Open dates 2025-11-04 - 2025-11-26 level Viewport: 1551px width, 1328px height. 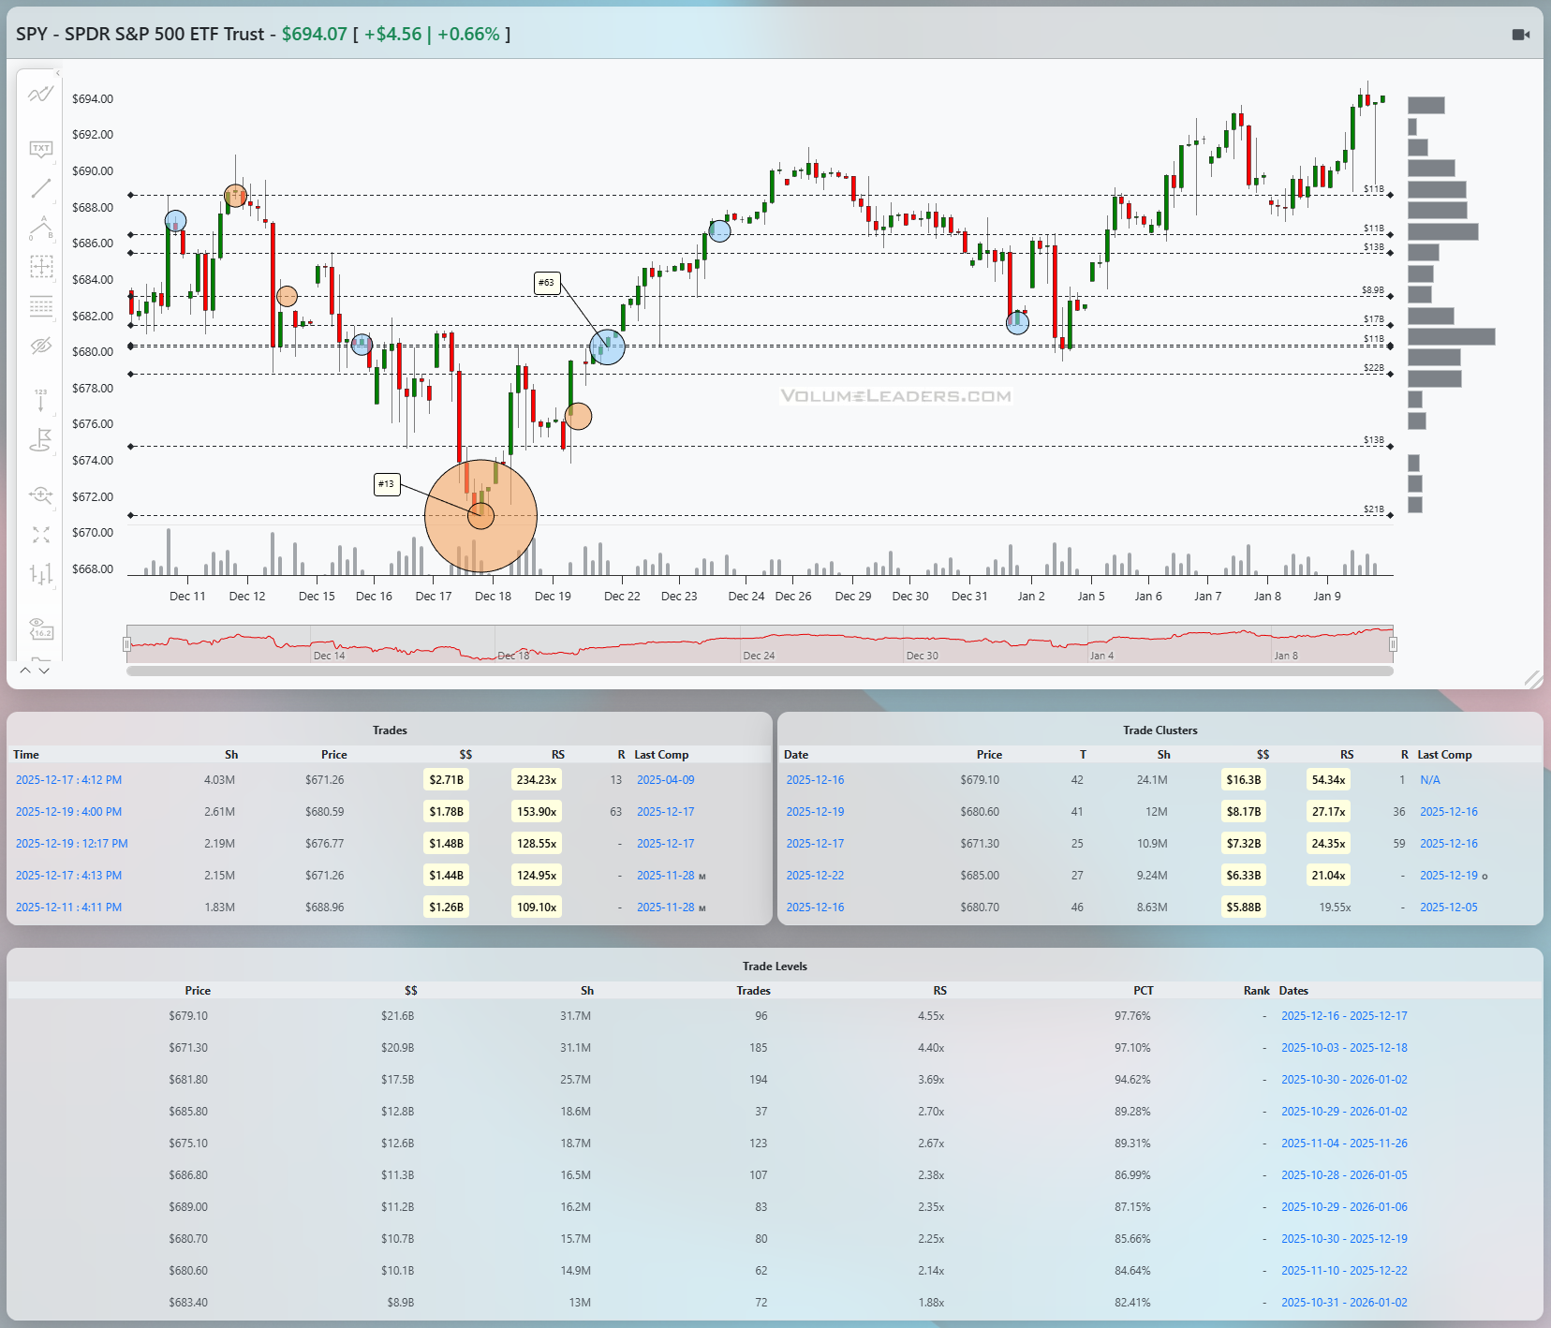click(x=1344, y=1144)
